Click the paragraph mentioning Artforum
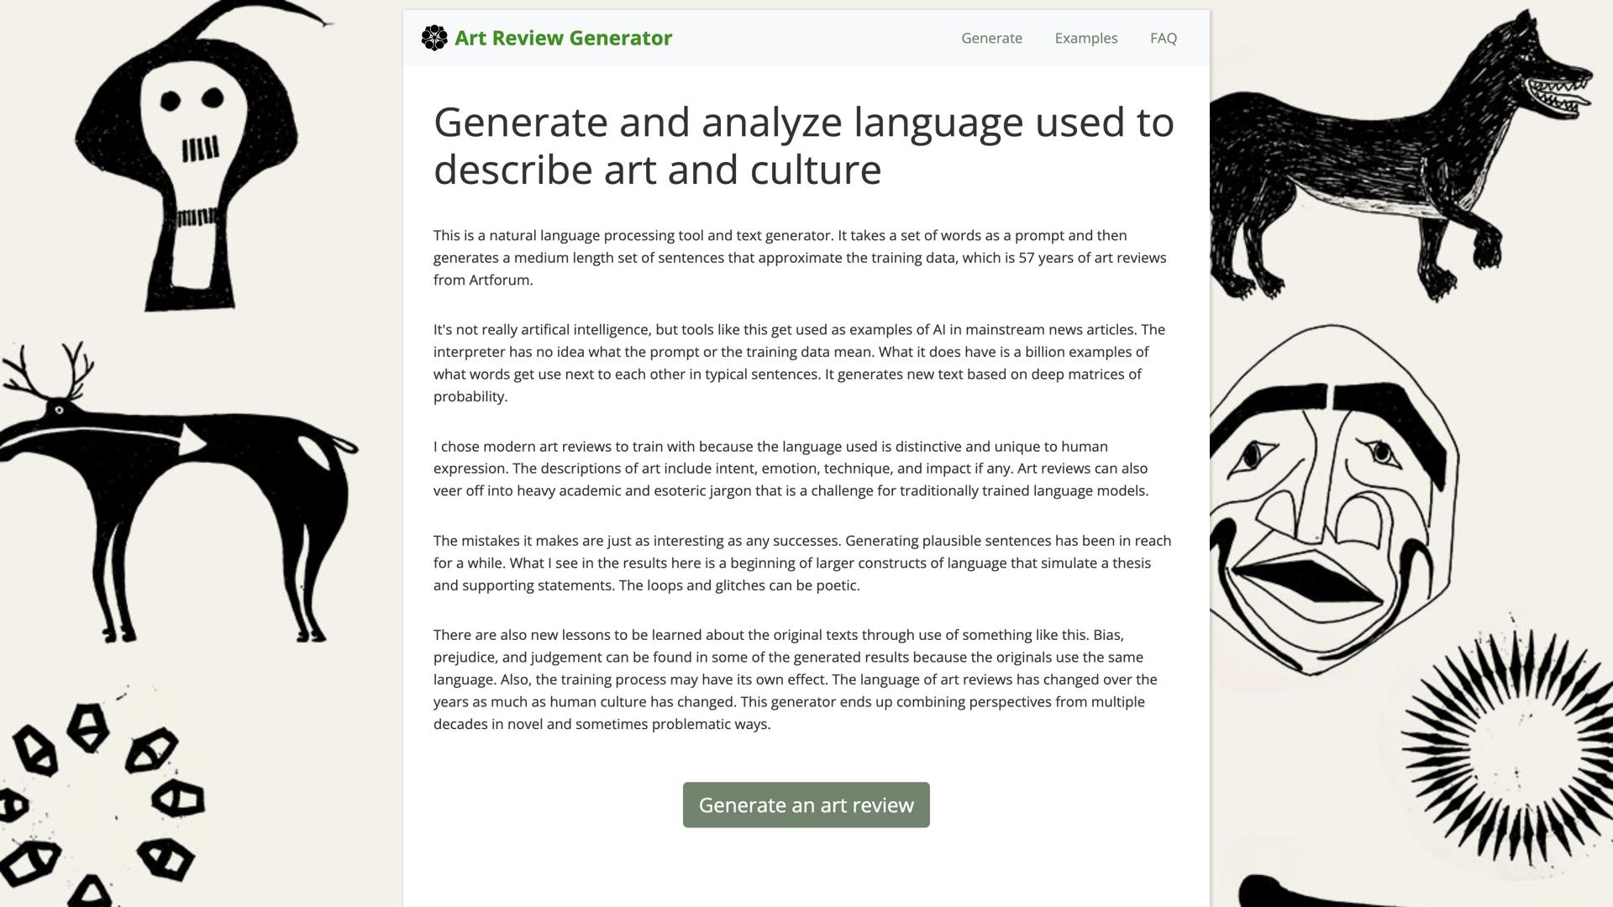Screen dimensions: 1613x907 pyautogui.click(x=798, y=258)
